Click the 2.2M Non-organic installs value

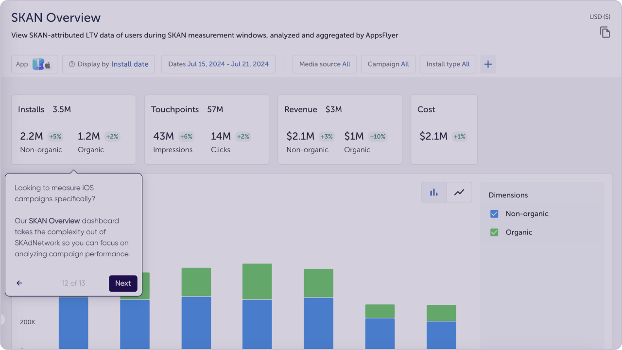click(32, 137)
